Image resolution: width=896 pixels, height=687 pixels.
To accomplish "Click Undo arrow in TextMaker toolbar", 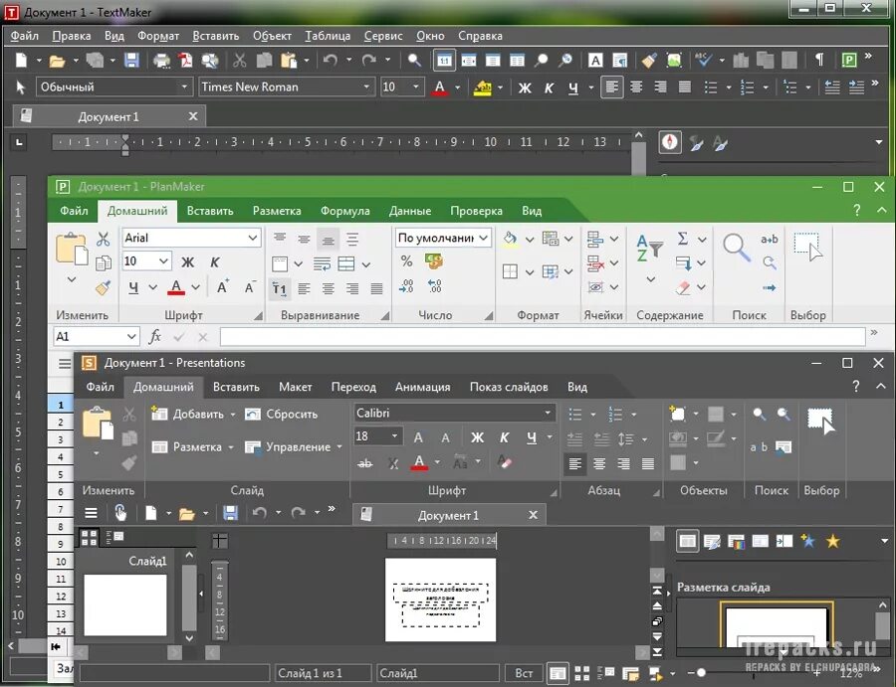I will 330,60.
